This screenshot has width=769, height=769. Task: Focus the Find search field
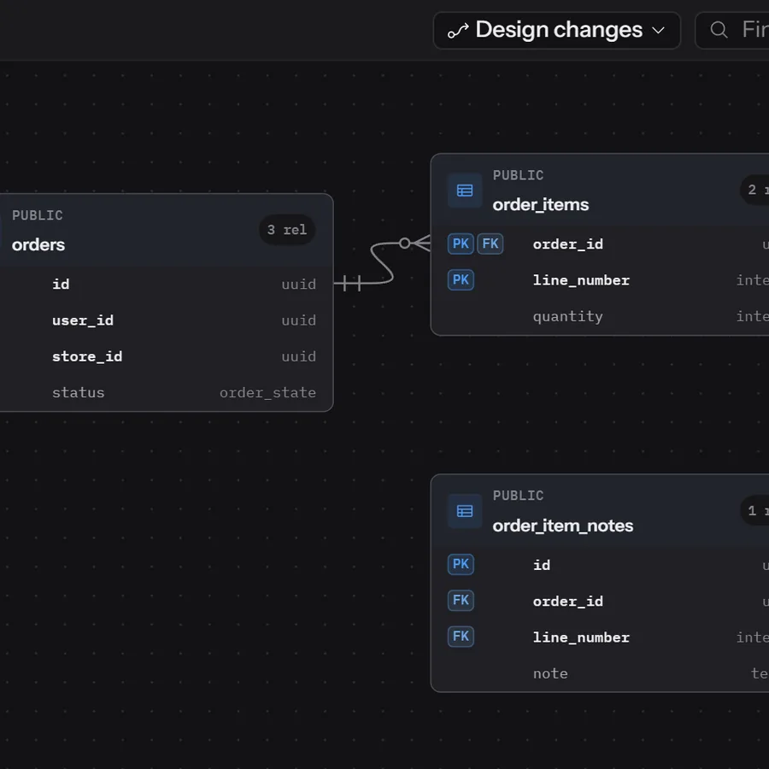coord(732,31)
